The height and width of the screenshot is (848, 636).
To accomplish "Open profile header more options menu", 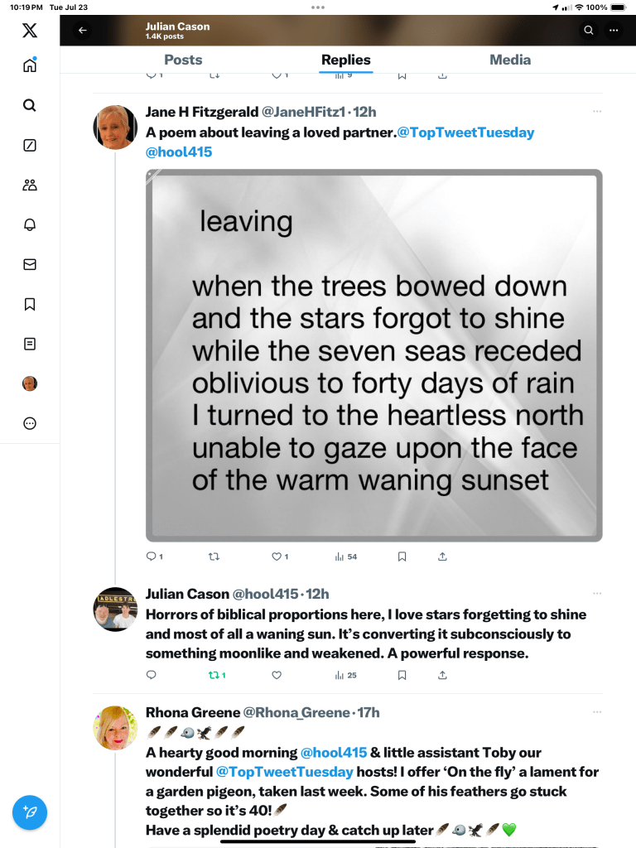I will (614, 31).
